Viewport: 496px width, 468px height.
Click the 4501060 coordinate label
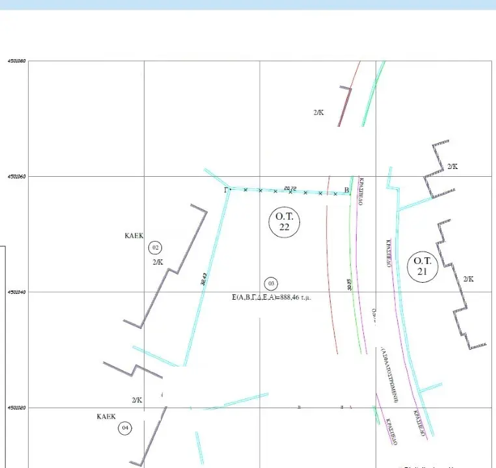tap(16, 176)
